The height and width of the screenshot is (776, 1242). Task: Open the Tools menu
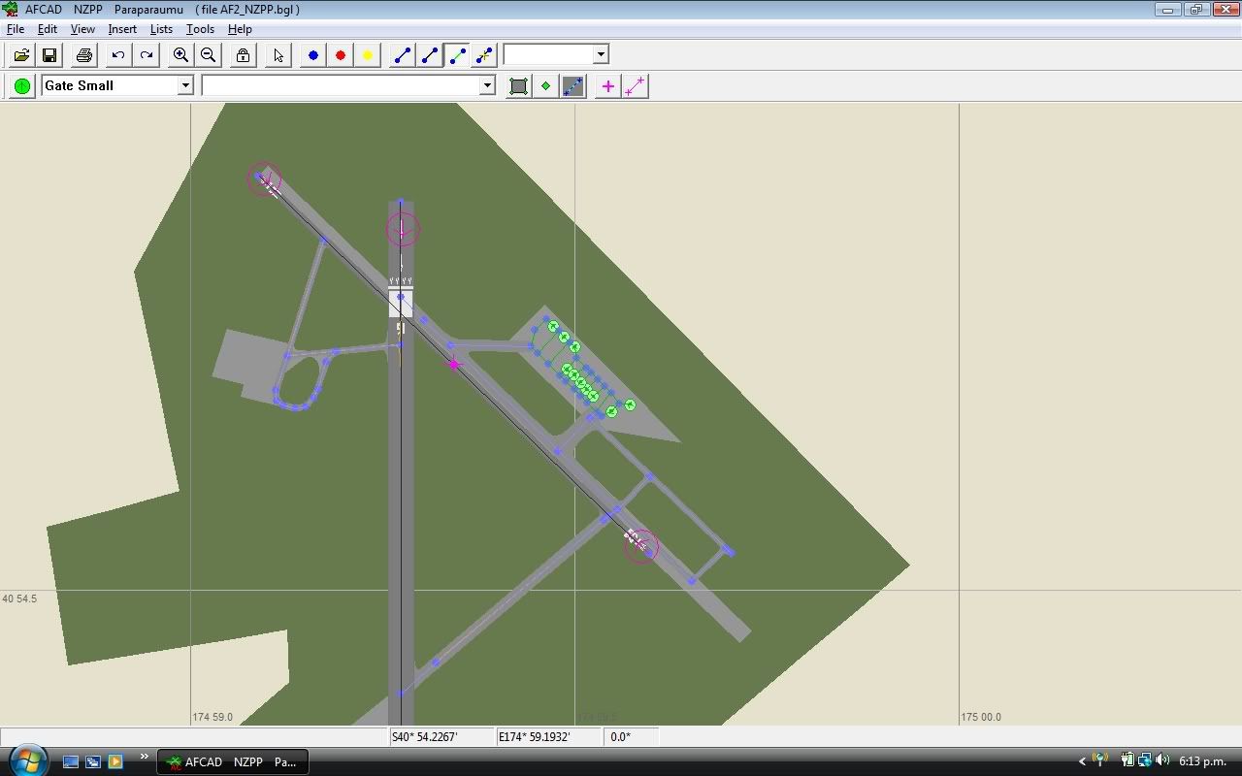(x=200, y=29)
